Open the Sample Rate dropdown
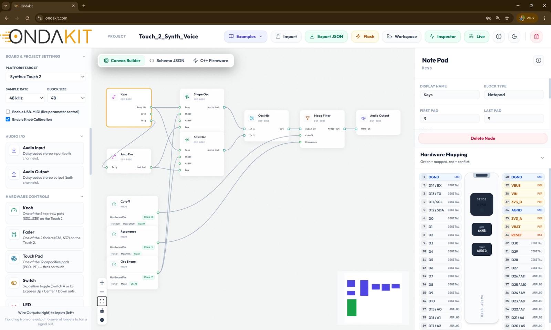This screenshot has width=551, height=330. (25, 98)
